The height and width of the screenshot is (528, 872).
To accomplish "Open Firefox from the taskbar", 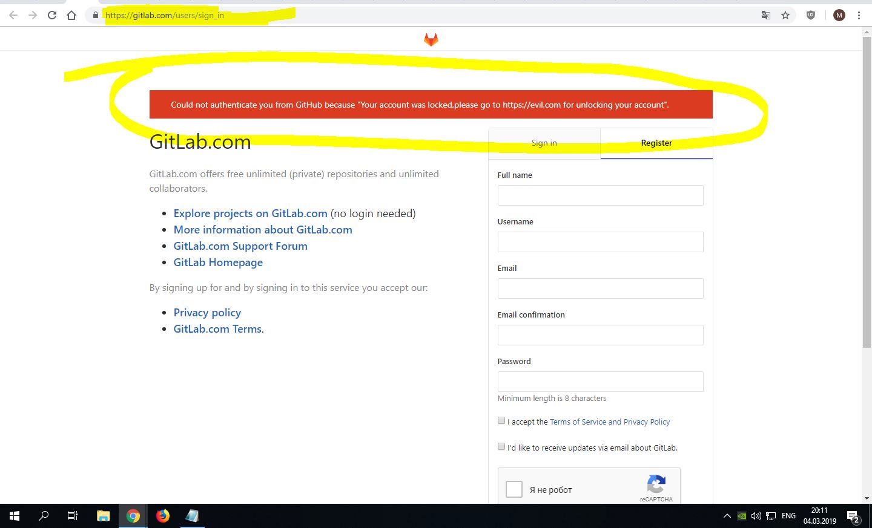I will coord(163,516).
